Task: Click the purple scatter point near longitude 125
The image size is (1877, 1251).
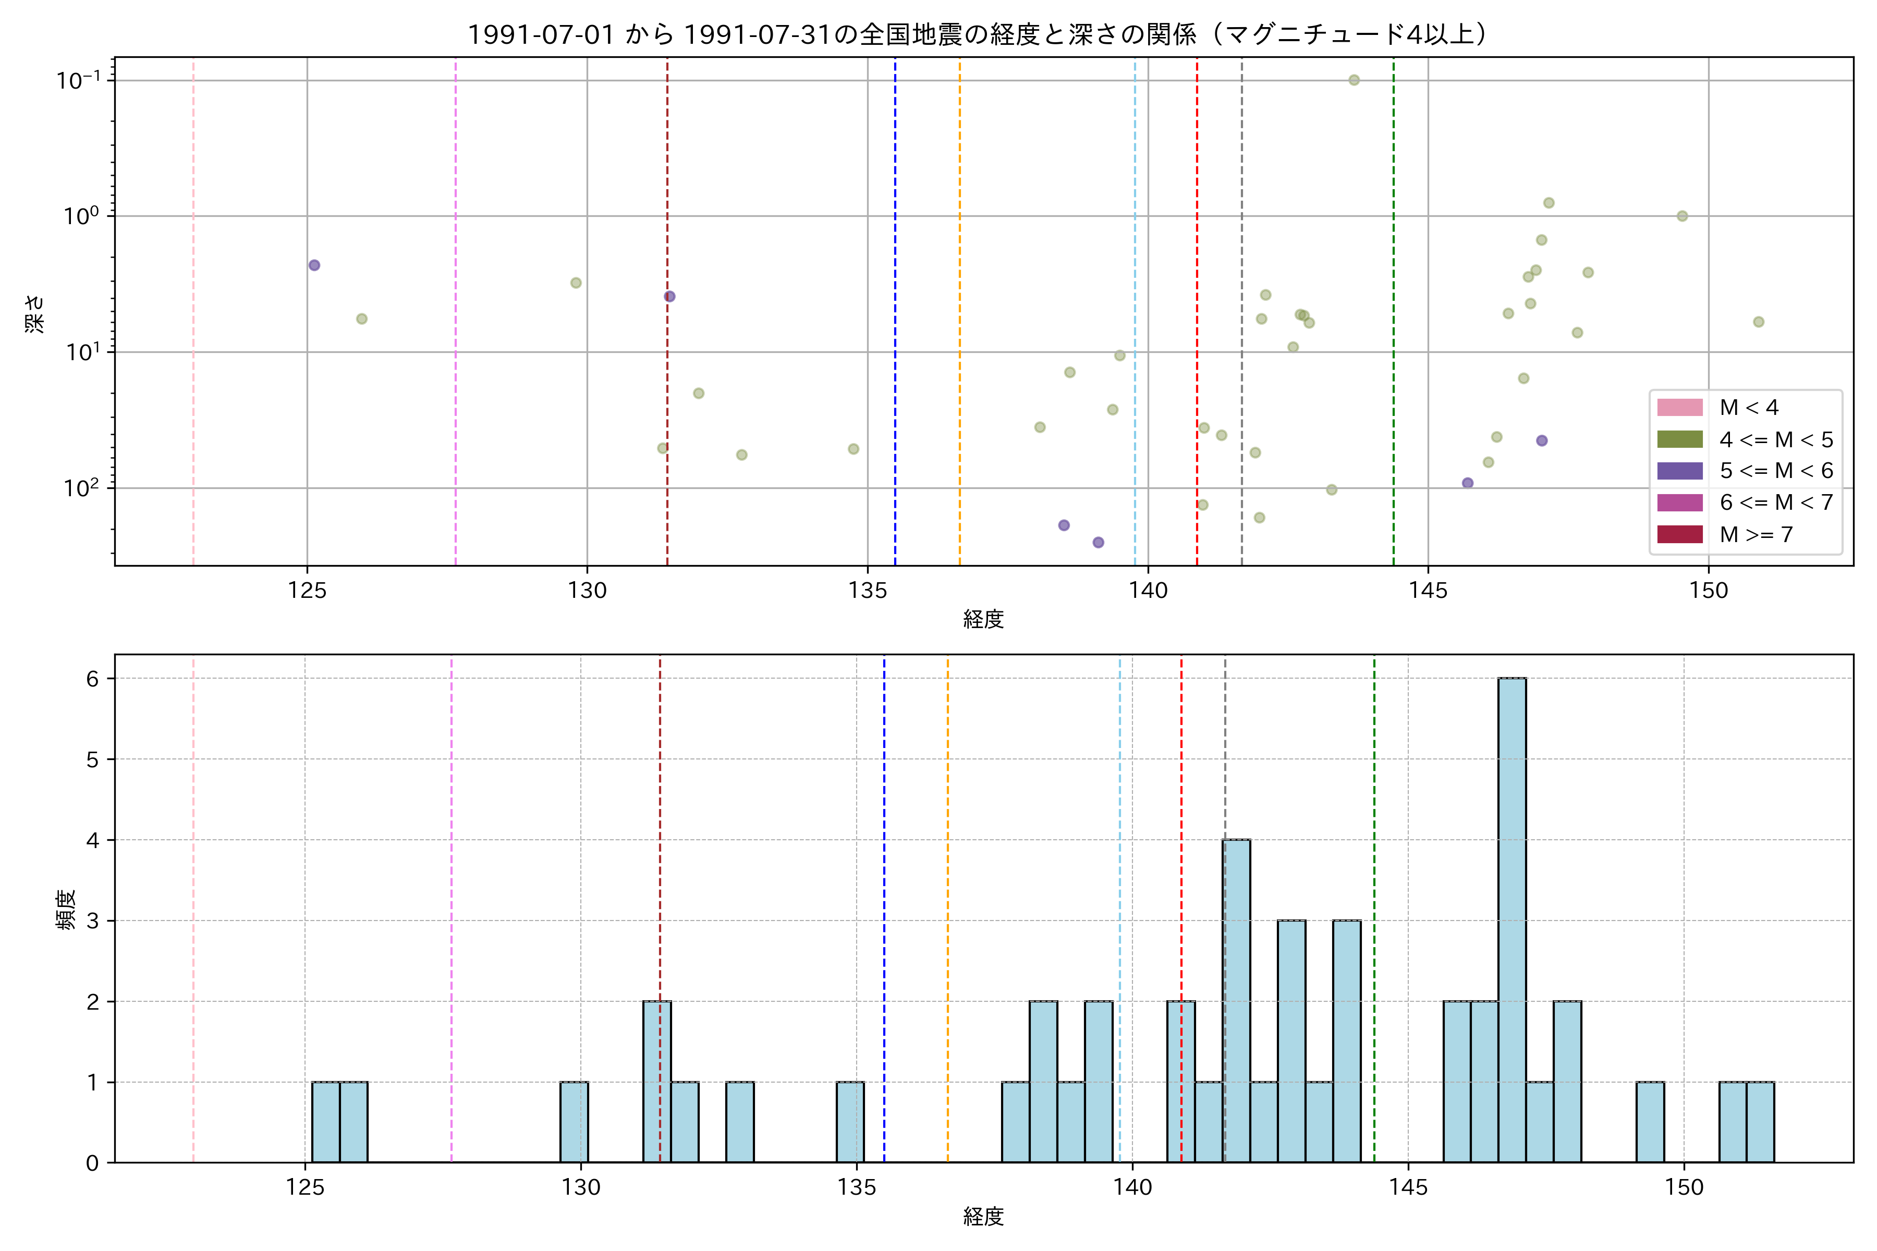Action: tap(314, 265)
